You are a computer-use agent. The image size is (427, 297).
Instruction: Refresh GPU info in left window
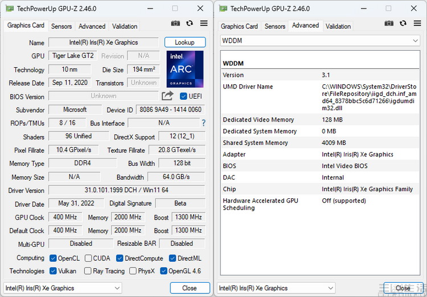coord(190,23)
